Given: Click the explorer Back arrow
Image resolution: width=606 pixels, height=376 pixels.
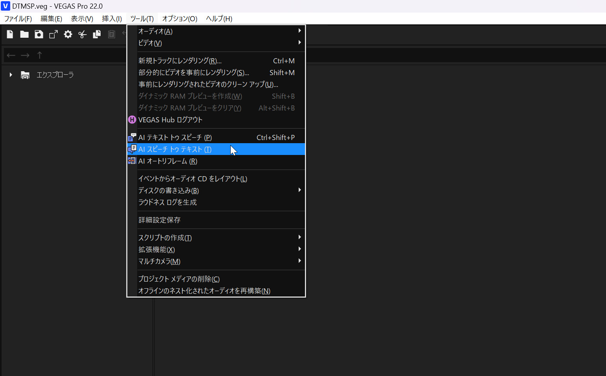Looking at the screenshot, I should click(x=11, y=55).
